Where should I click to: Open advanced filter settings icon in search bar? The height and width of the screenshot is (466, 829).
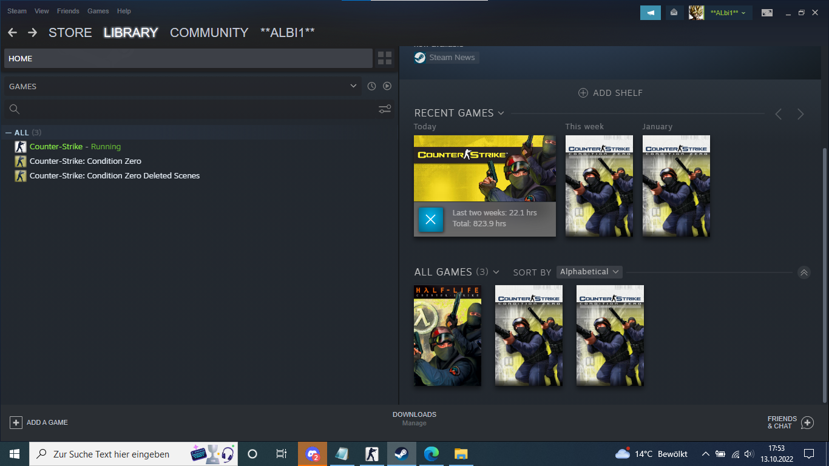pos(385,109)
